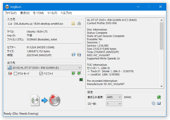Uncheck the ベリファイ checkbox
170x120 pixels.
pos(41,74)
